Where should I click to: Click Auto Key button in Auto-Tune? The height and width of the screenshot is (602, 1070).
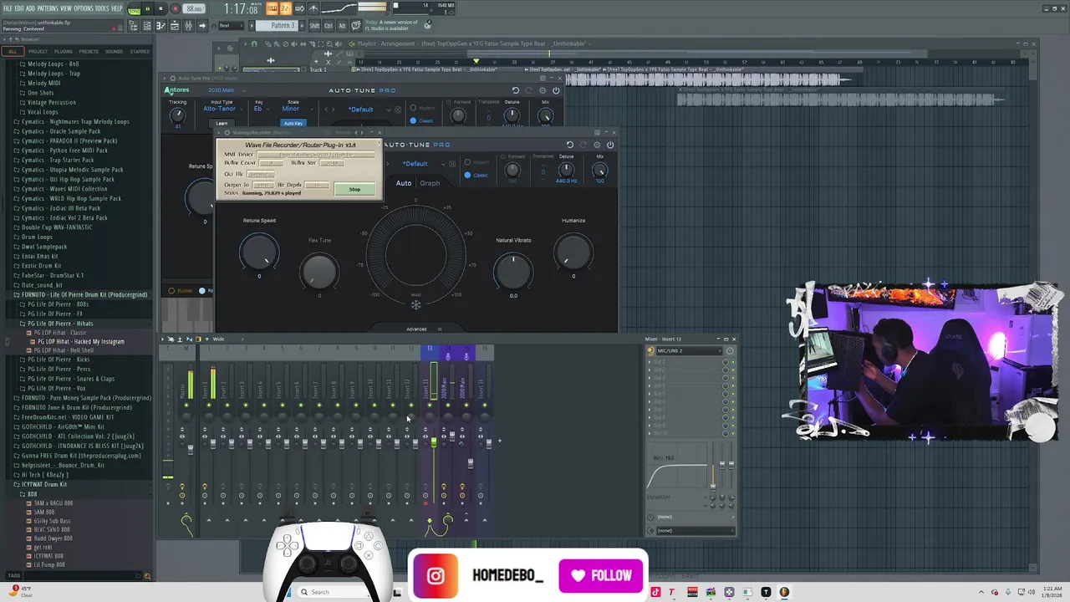pyautogui.click(x=293, y=123)
